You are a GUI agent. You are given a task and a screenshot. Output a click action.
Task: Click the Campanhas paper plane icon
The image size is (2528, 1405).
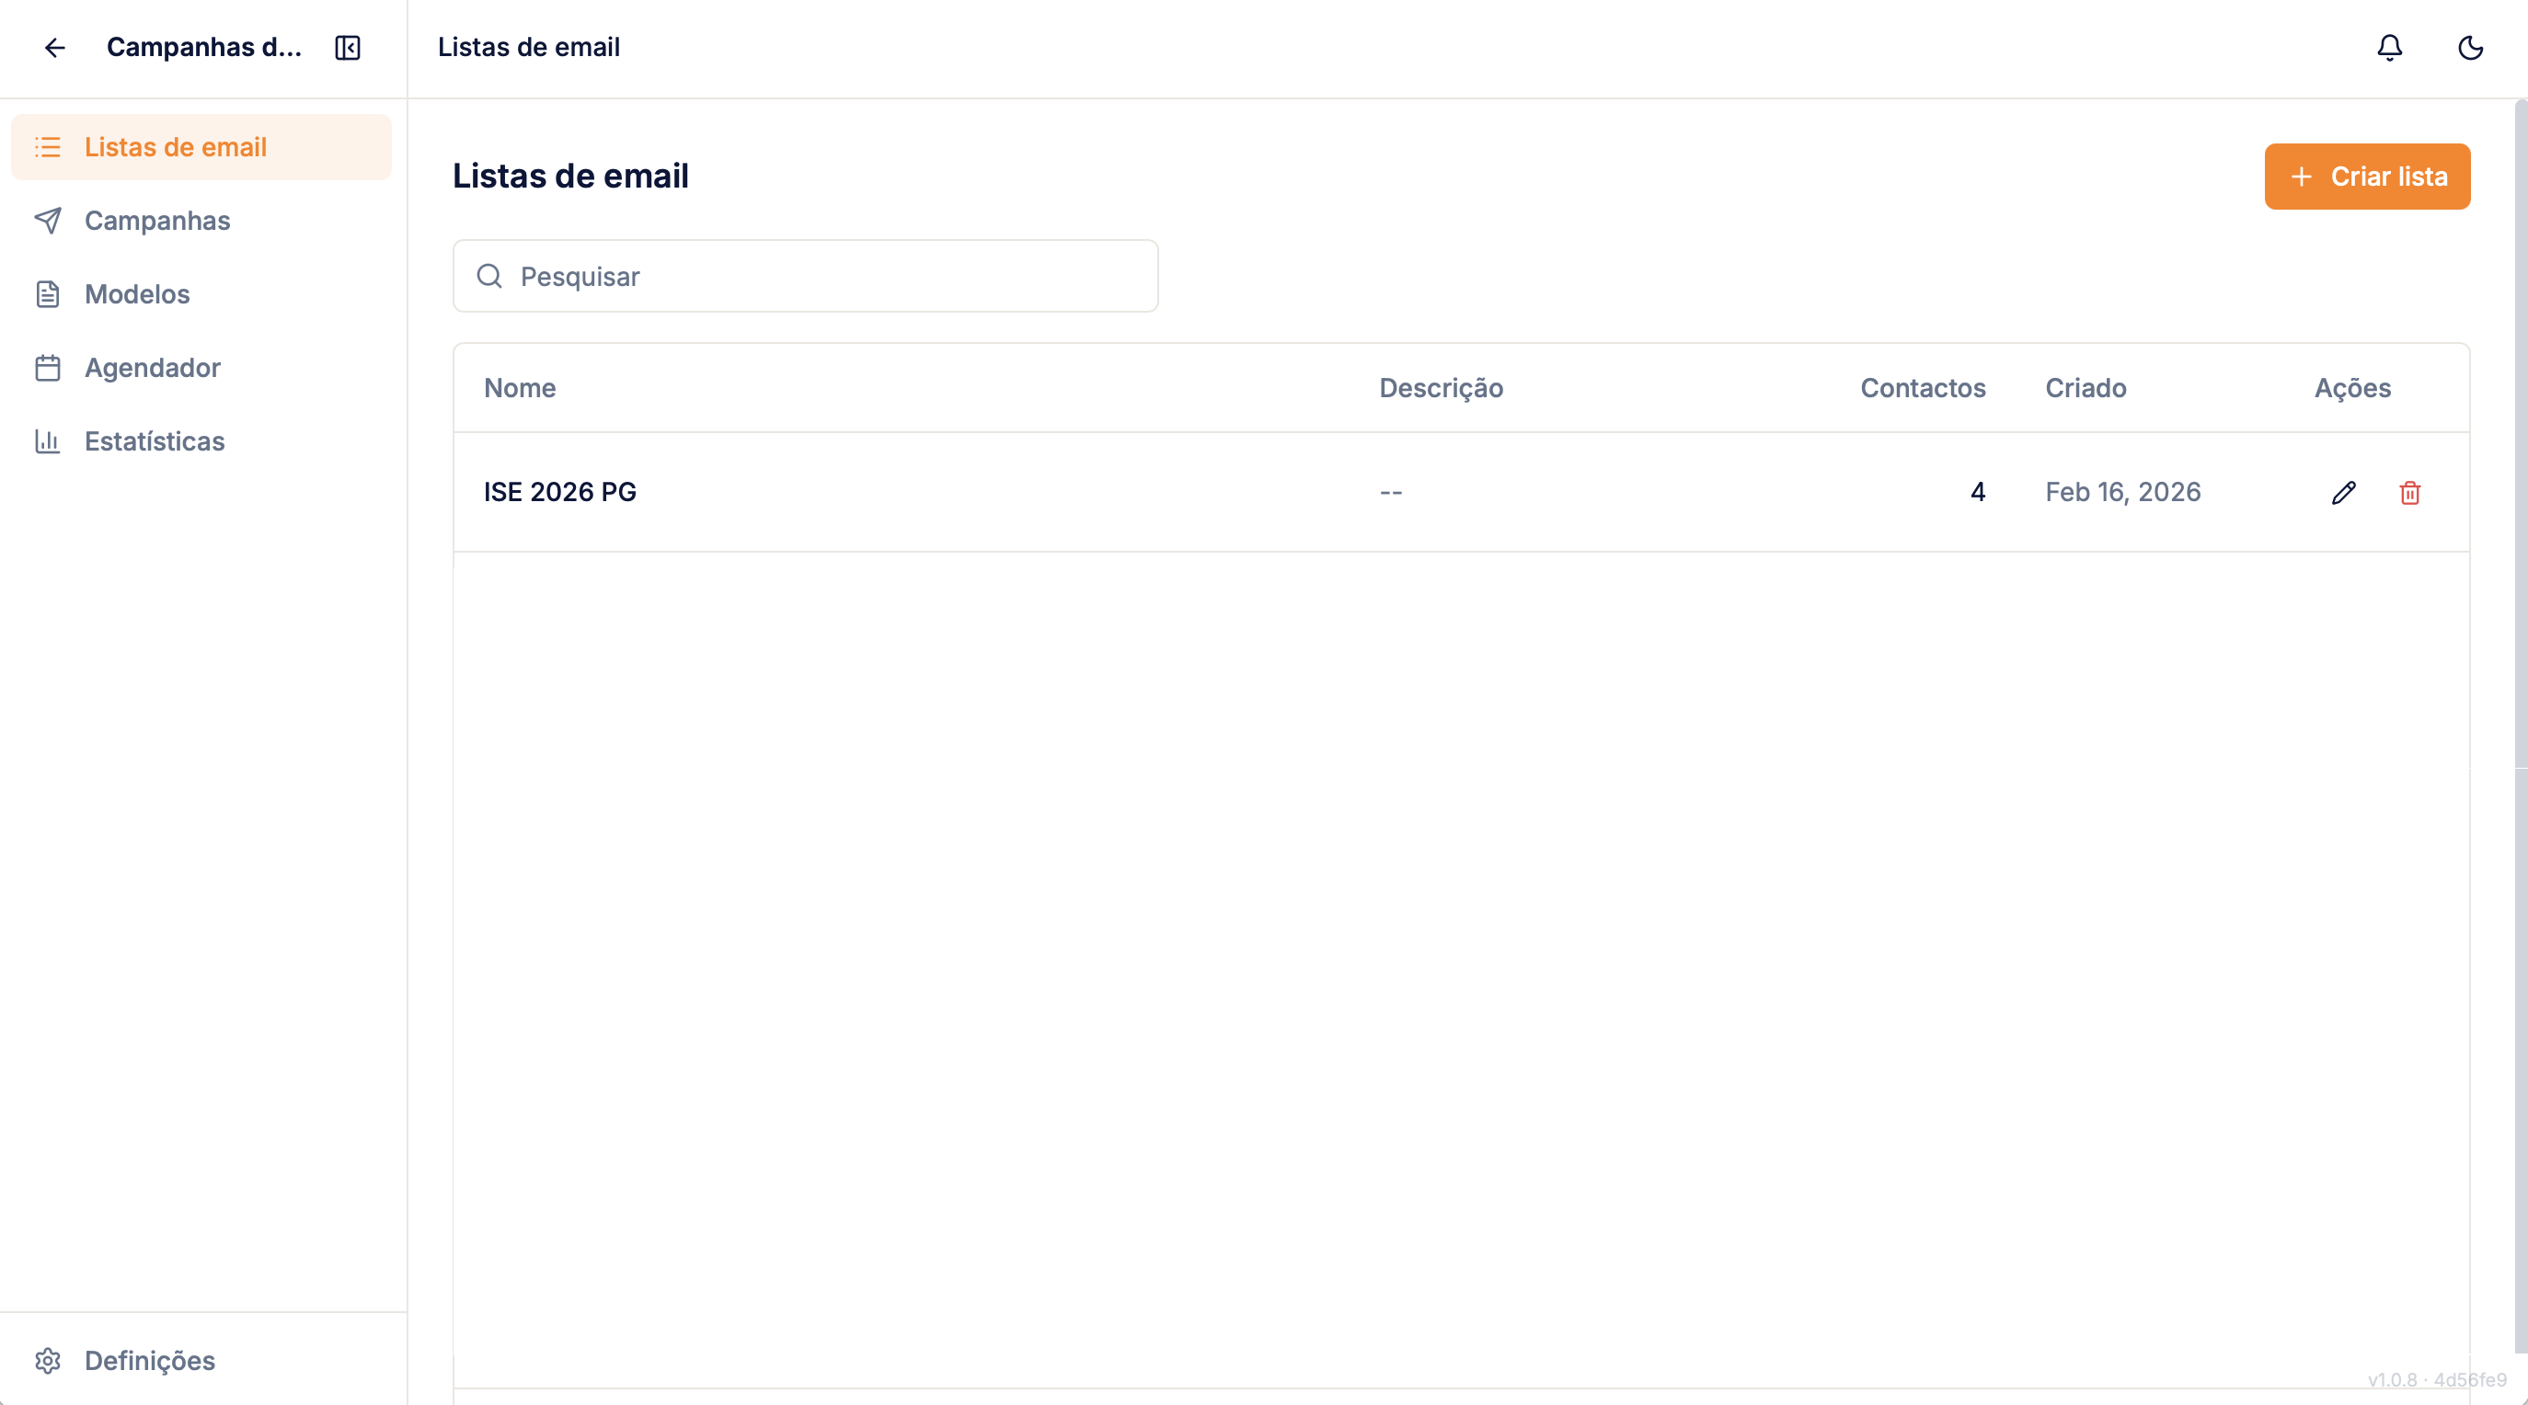(47, 221)
